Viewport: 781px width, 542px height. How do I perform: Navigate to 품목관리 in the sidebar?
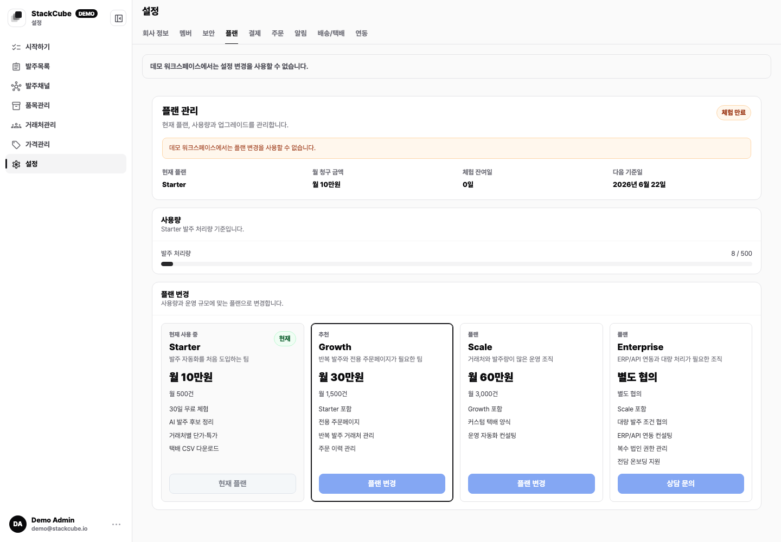point(66,106)
